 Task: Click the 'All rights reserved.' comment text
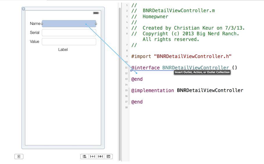(171, 39)
